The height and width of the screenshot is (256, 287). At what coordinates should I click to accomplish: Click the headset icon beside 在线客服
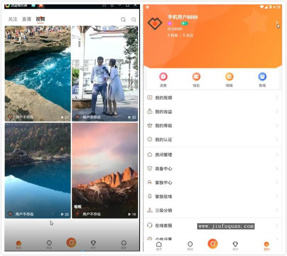point(150,225)
